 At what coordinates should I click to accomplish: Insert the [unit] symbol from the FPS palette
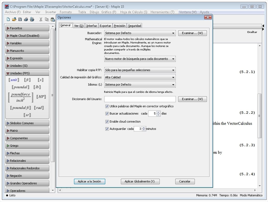coord(14,80)
